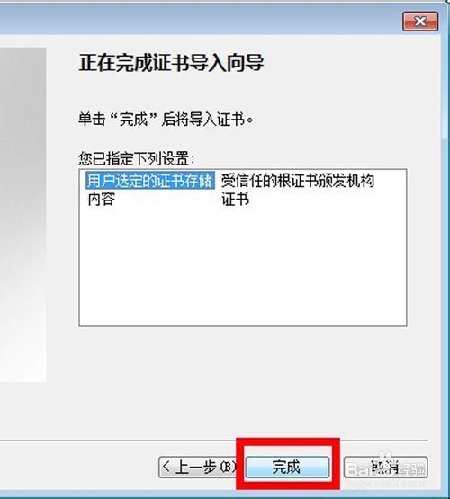
Task: Click the text 单击“完成”后将导入证书
Action: coord(166,120)
